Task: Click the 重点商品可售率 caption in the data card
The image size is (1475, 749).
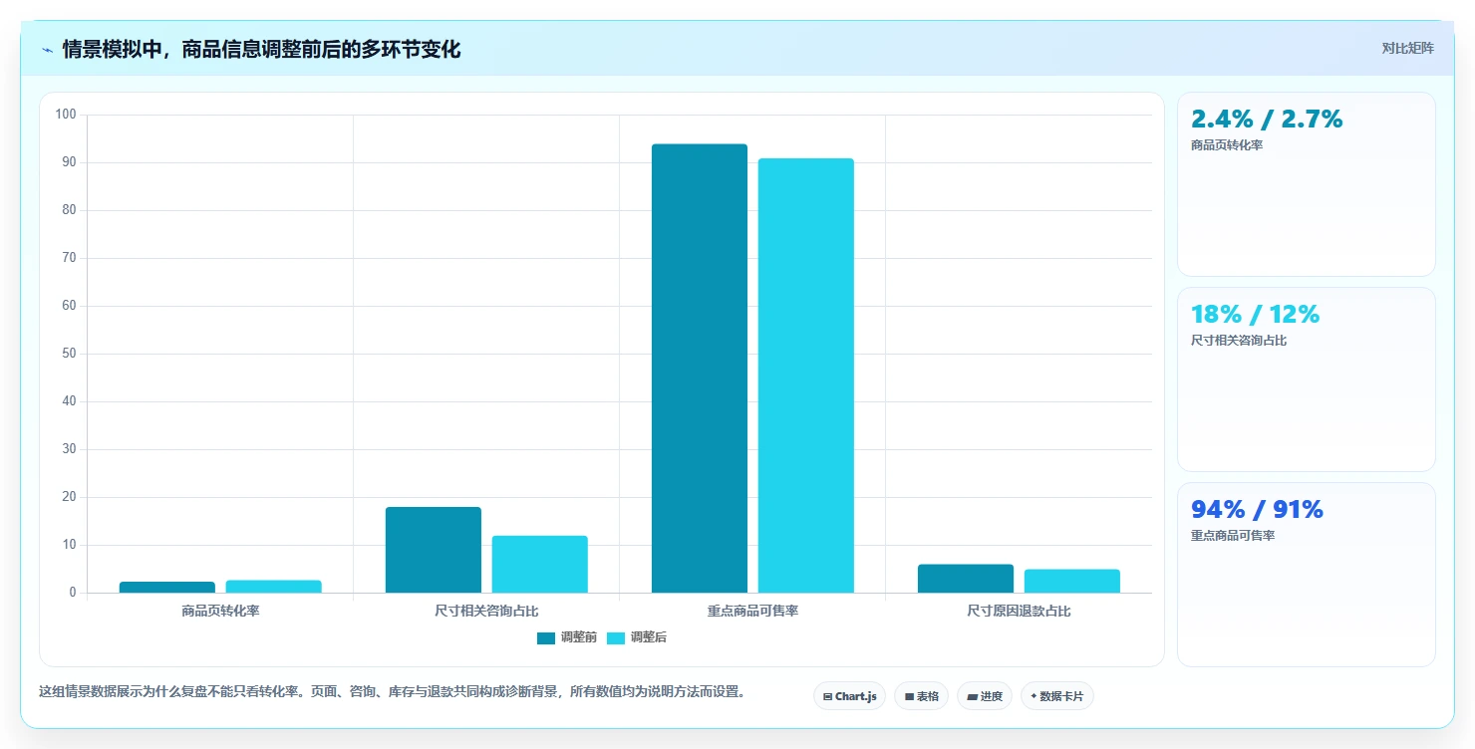Action: pos(1233,536)
